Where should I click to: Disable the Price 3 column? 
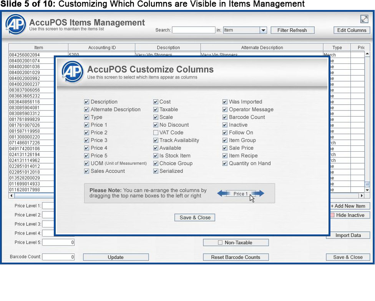coord(86,140)
